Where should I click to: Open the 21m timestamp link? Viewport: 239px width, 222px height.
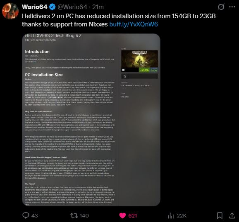point(98,7)
